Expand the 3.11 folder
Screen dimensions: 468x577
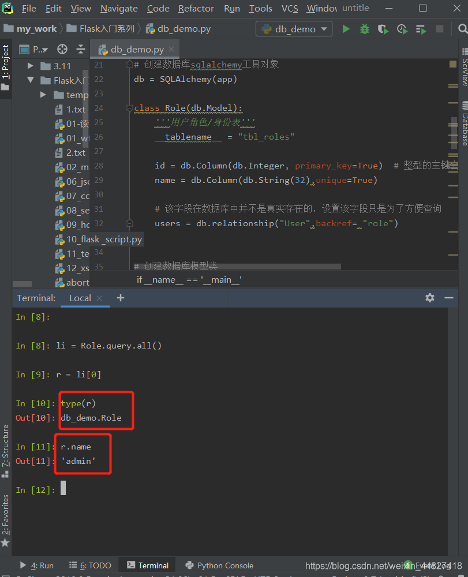[31, 66]
